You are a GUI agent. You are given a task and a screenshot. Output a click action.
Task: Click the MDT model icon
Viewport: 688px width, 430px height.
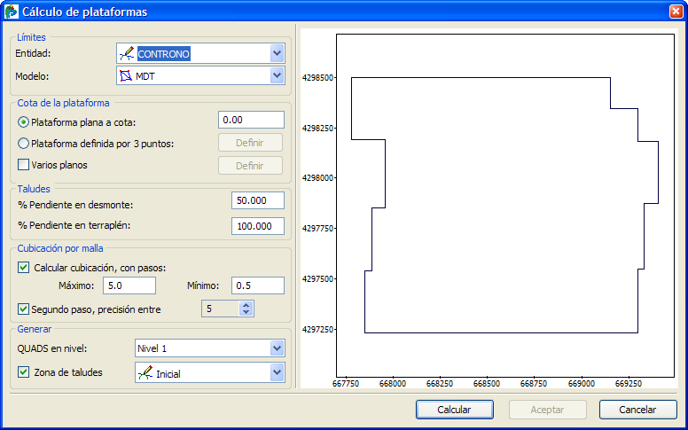coord(127,76)
